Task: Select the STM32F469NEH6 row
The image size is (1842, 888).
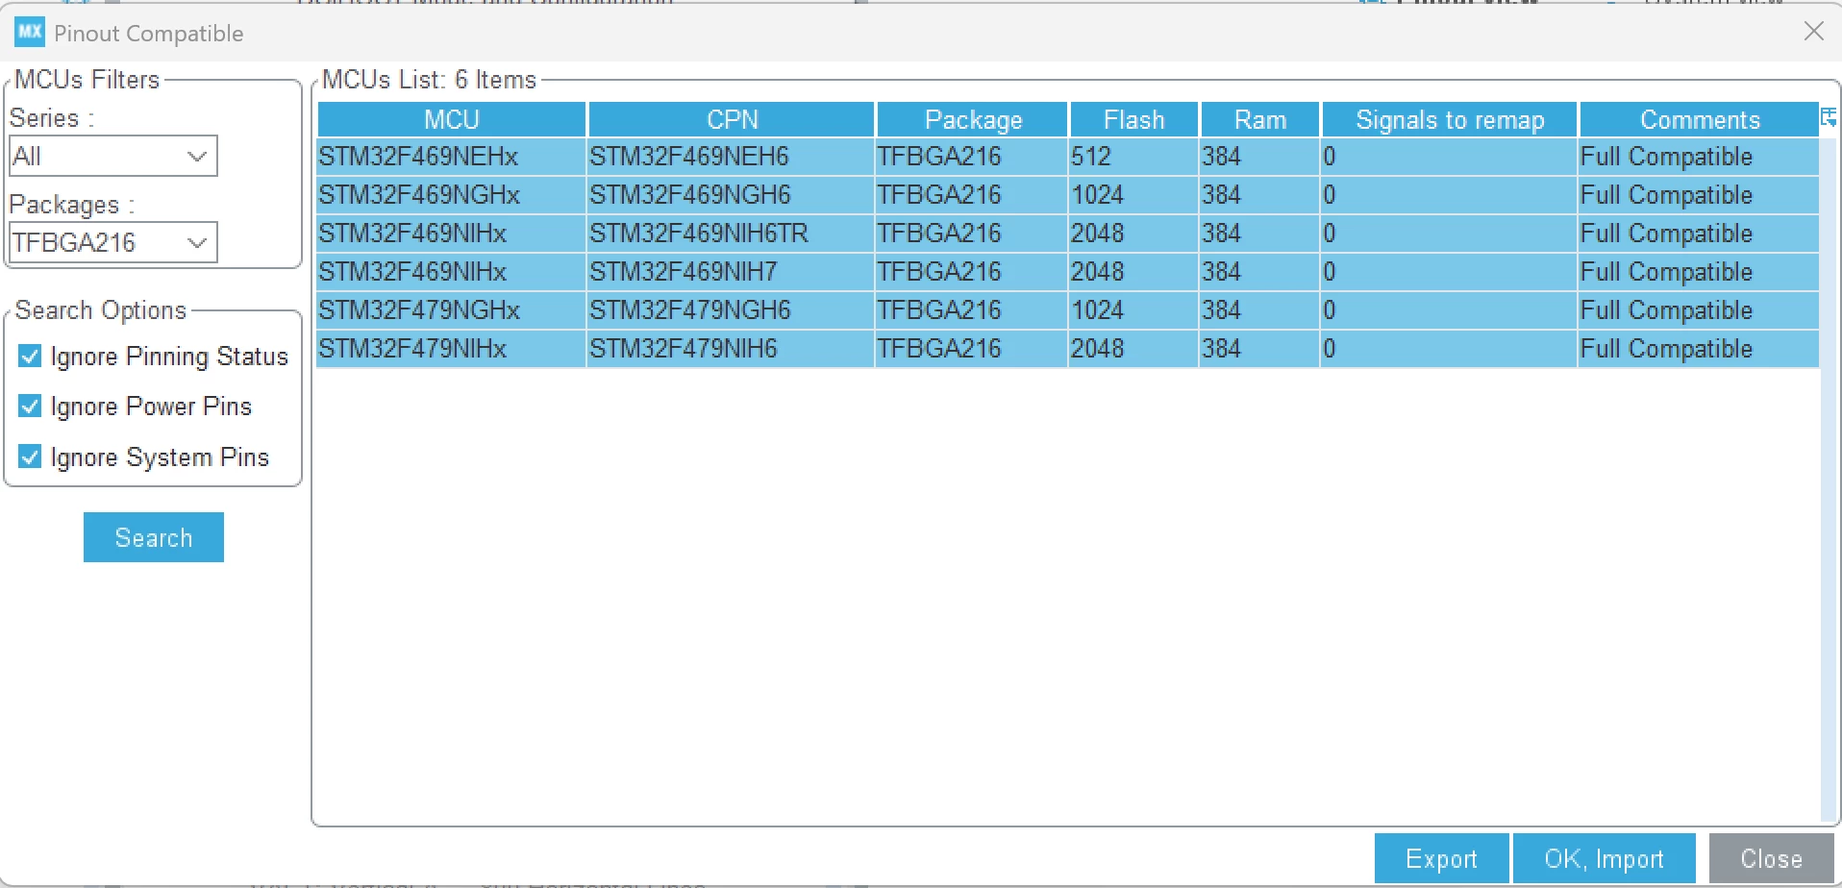Action: [1067, 157]
